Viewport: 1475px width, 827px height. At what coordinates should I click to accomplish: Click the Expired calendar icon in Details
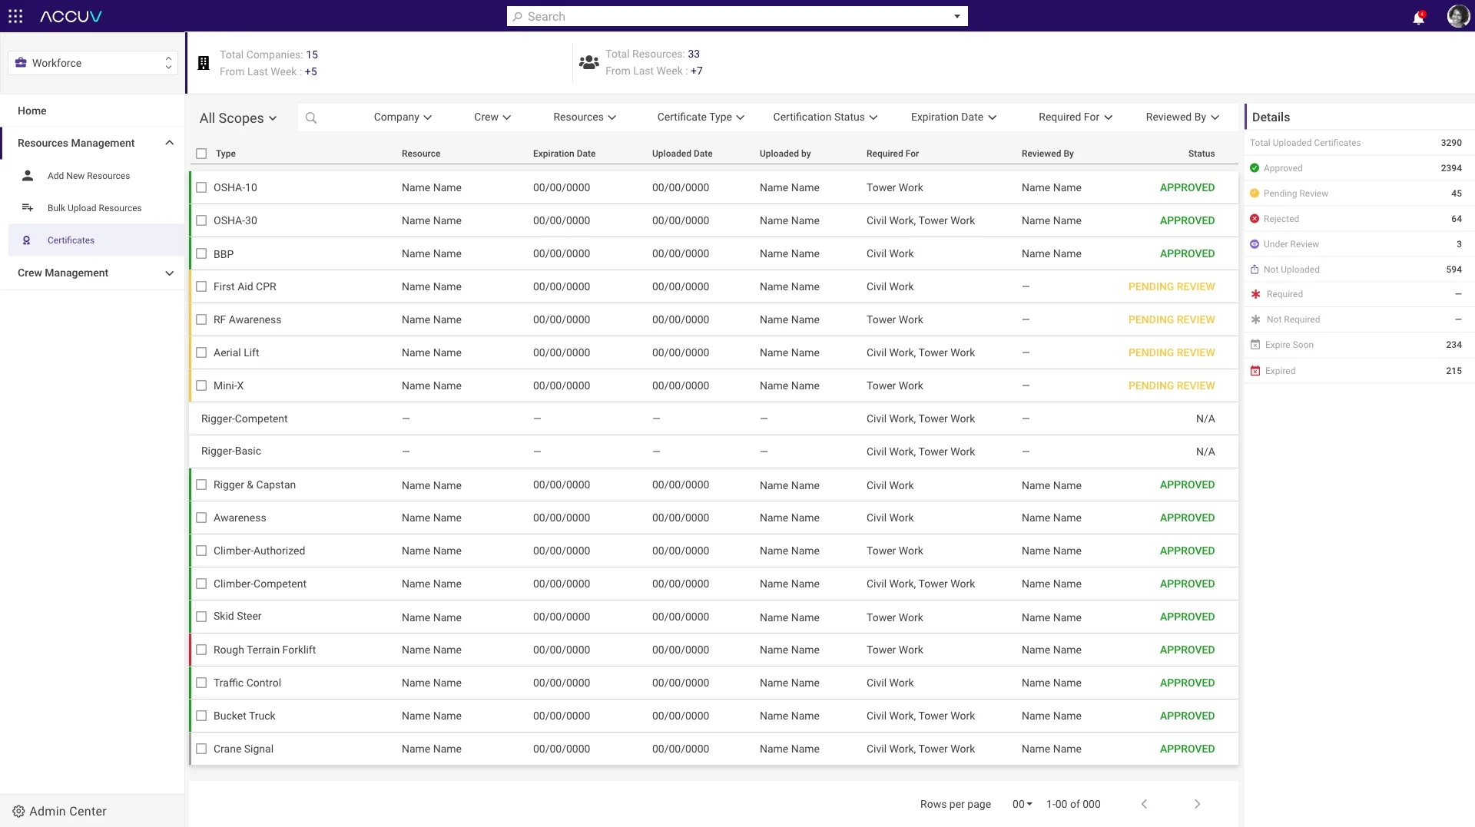(1255, 371)
